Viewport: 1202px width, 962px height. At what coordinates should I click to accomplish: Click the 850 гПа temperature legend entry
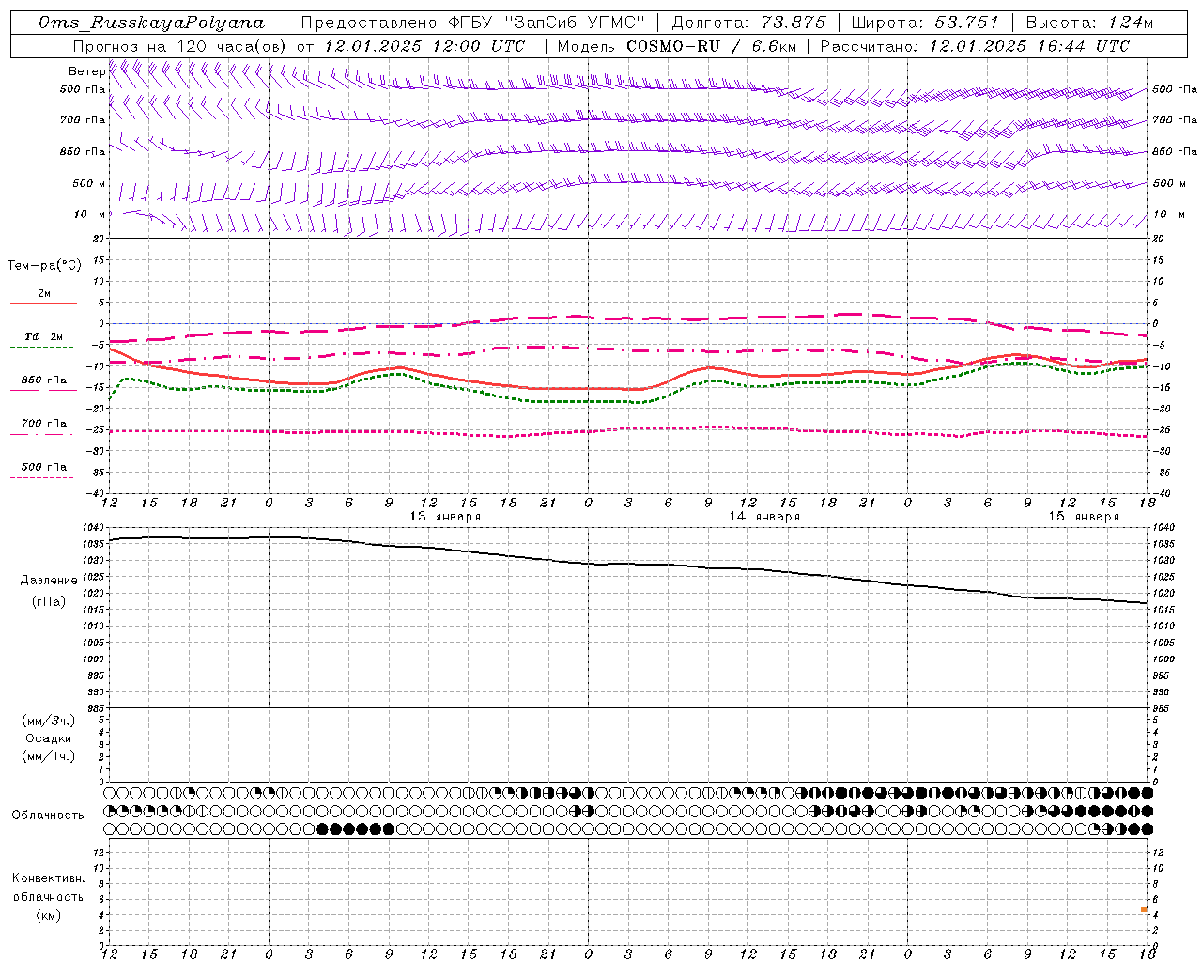(x=43, y=380)
